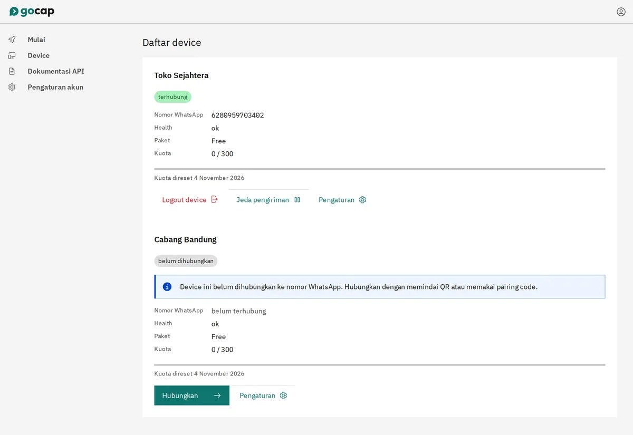Screen dimensions: 633x435
Task: Select the WhatsApp number 6280959703402
Action: [237, 115]
